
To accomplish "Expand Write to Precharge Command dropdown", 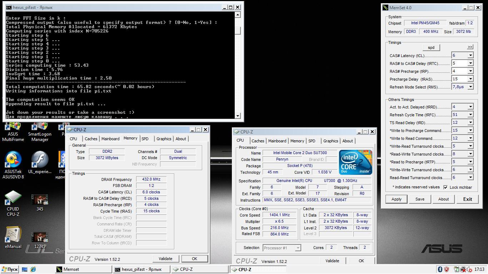I will [x=470, y=131].
